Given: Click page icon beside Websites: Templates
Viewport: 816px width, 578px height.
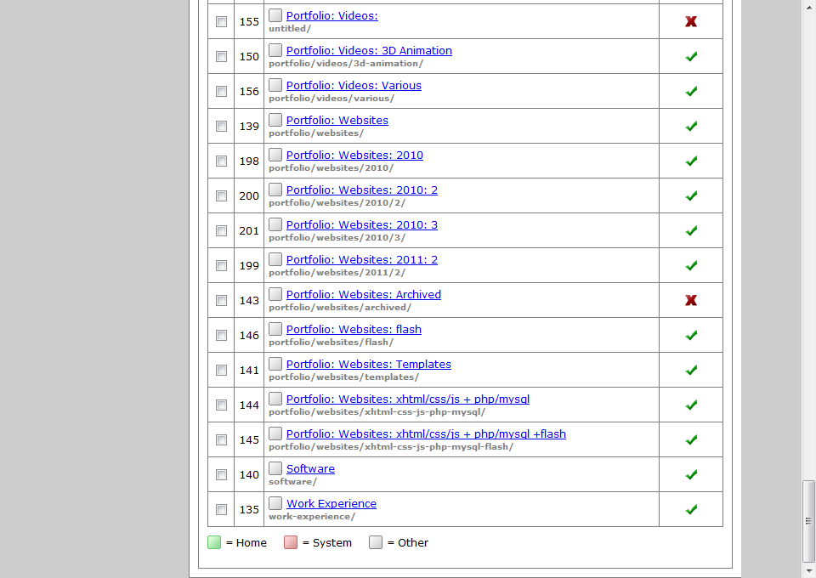Looking at the screenshot, I should pyautogui.click(x=275, y=364).
